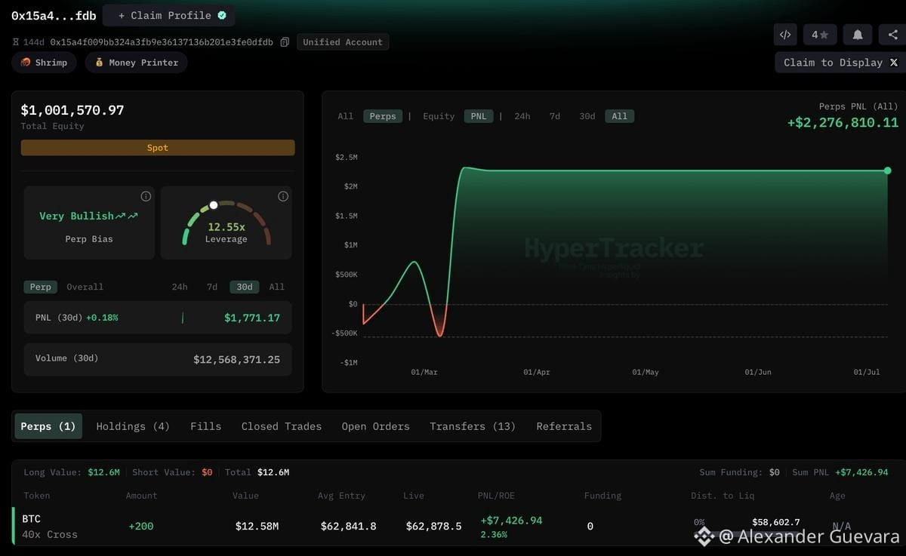Open the Open Orders tab

pos(375,426)
